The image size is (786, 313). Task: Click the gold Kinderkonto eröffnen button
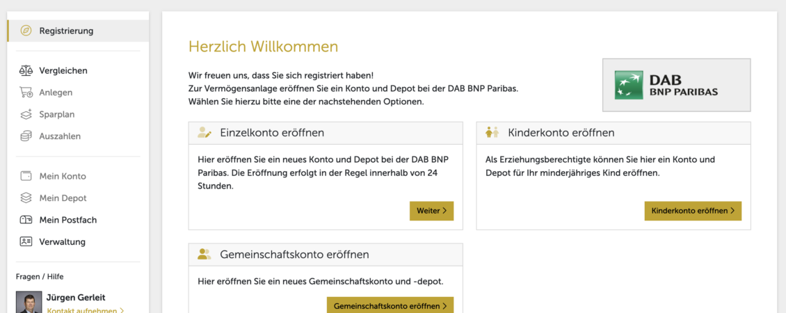[693, 211]
